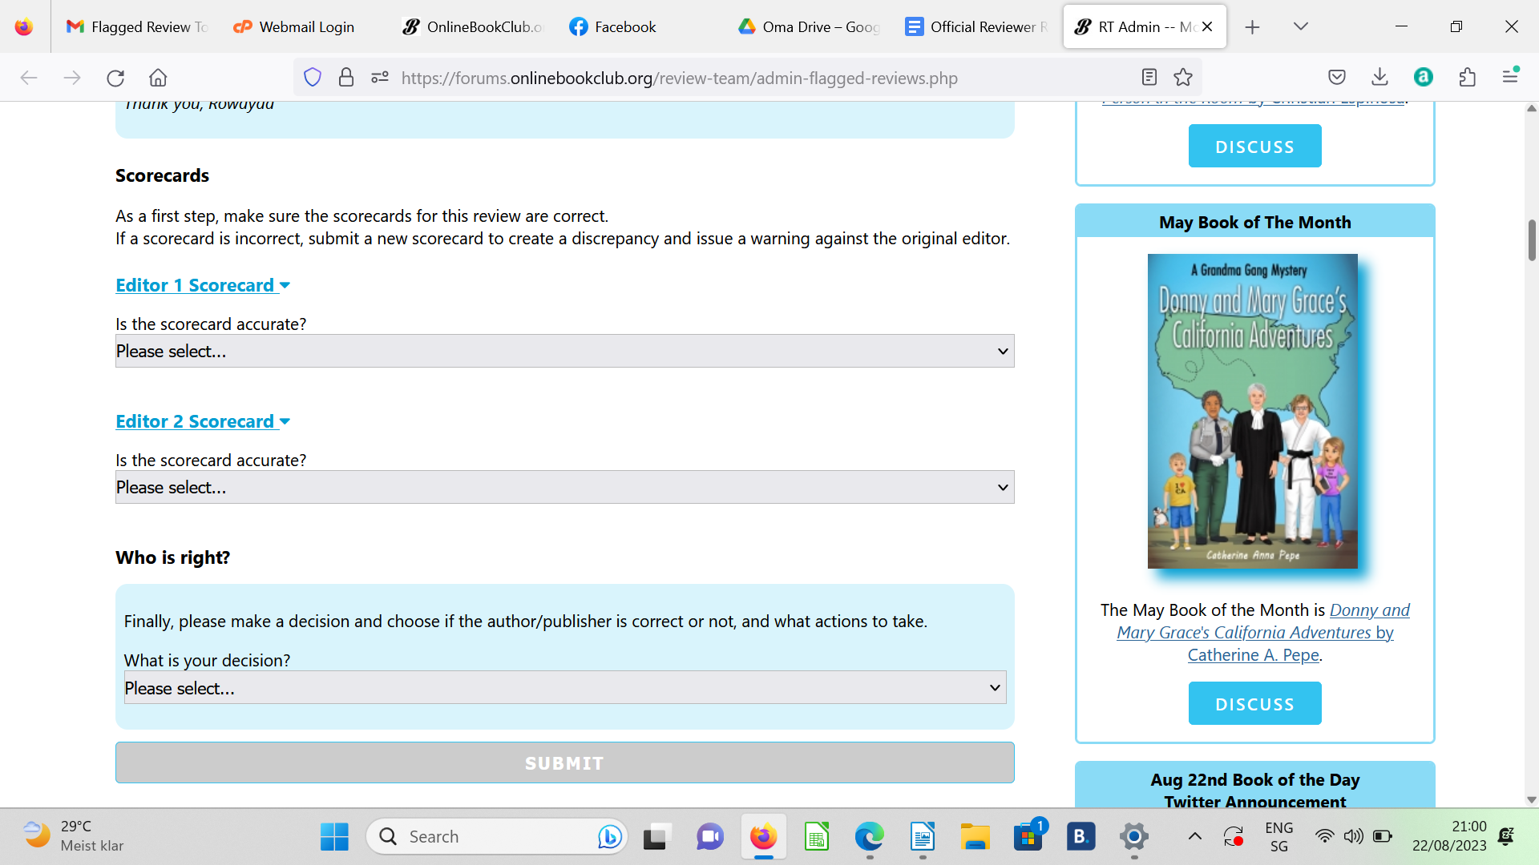Open Firefox from the taskbar
This screenshot has height=865, width=1539.
click(763, 836)
